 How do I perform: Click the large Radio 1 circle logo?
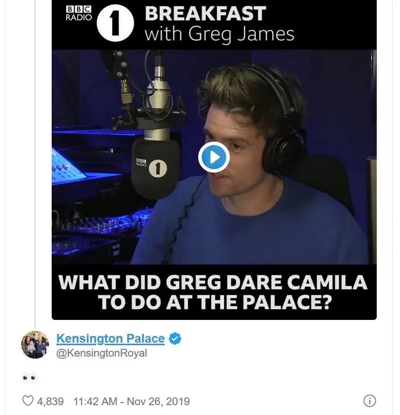pyautogui.click(x=115, y=22)
